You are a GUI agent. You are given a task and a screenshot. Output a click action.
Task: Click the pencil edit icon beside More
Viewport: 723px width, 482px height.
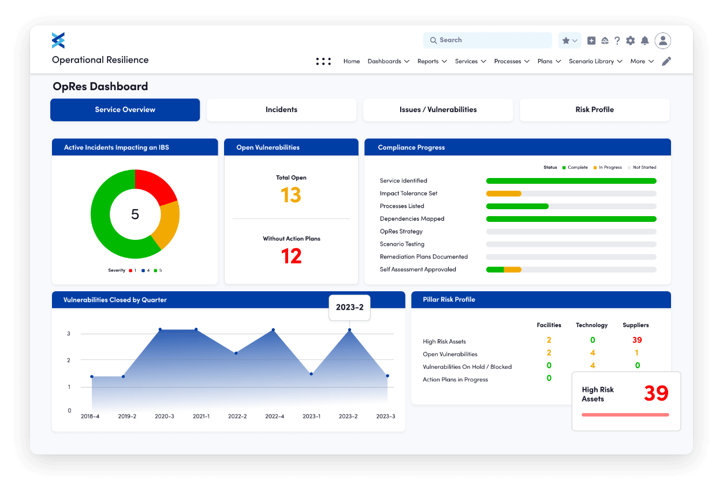click(x=666, y=61)
